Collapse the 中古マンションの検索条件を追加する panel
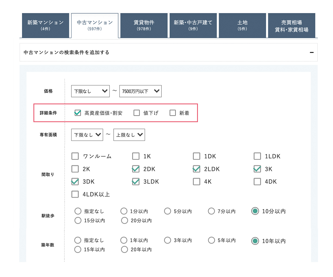This screenshot has height=277, width=333. (x=312, y=52)
